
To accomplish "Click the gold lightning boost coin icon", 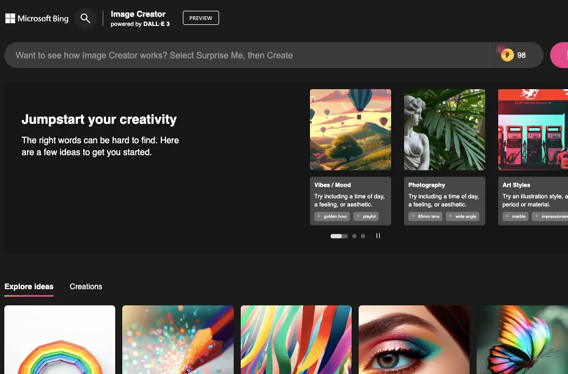I will (507, 55).
